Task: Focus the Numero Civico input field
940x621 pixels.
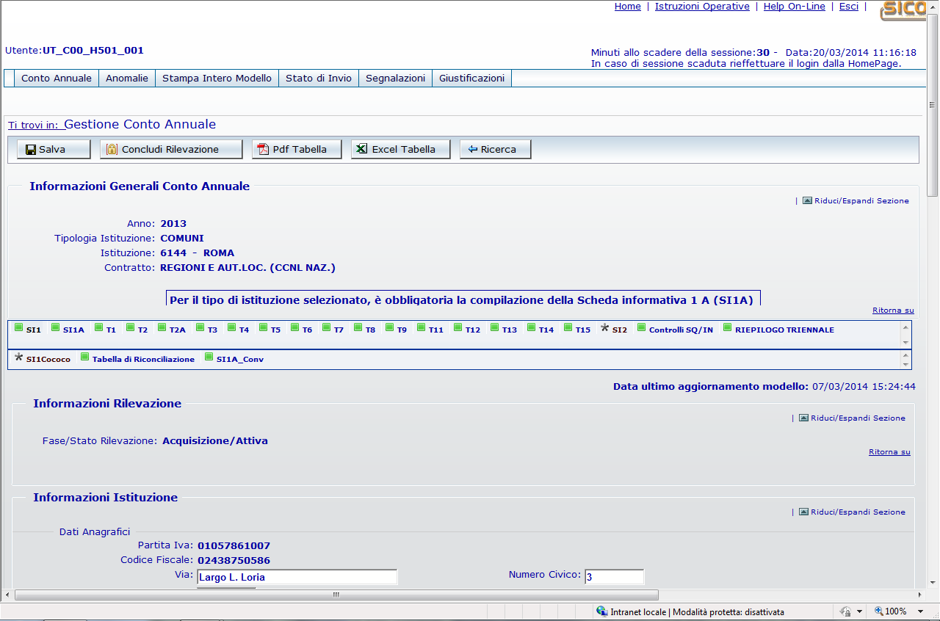Action: [x=615, y=577]
